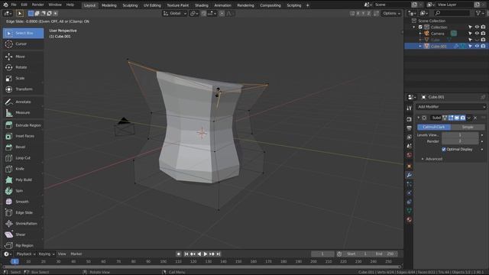
Task: Adjust the Levels Viewport value field
Action: click(x=460, y=135)
